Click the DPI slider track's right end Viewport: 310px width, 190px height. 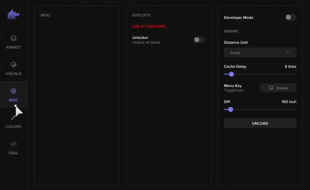[x=295, y=109]
